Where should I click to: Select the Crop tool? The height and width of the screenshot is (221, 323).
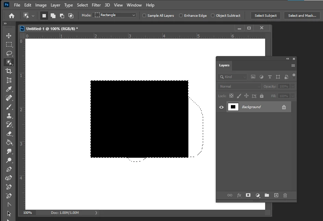pos(9,71)
